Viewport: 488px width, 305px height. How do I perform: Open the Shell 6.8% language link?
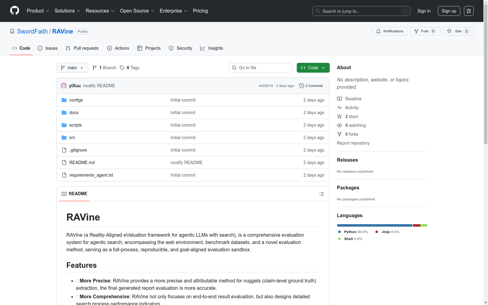tap(350, 239)
